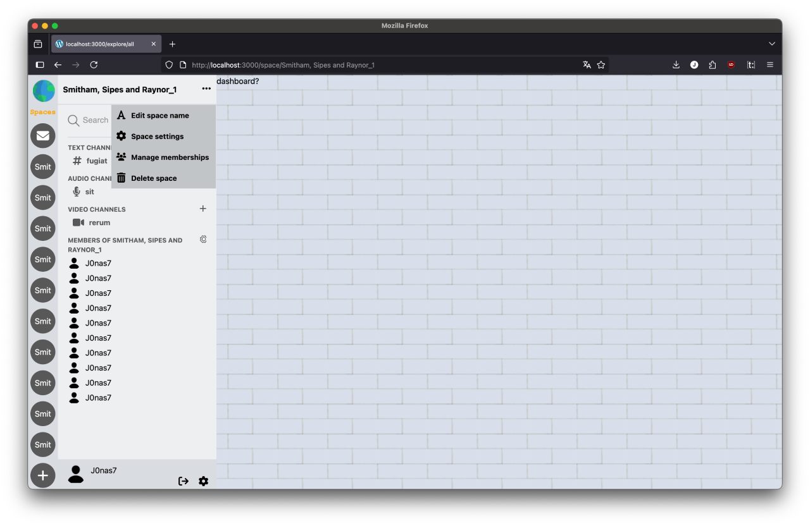Image resolution: width=810 pixels, height=526 pixels.
Task: Toggle the three-dots space options menu
Action: (206, 89)
